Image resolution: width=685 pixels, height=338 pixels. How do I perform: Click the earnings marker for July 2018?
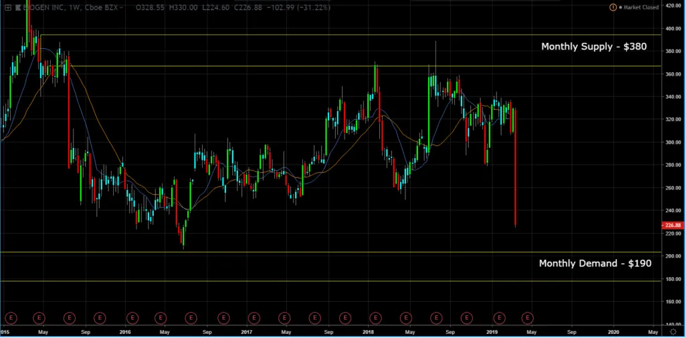click(436, 317)
